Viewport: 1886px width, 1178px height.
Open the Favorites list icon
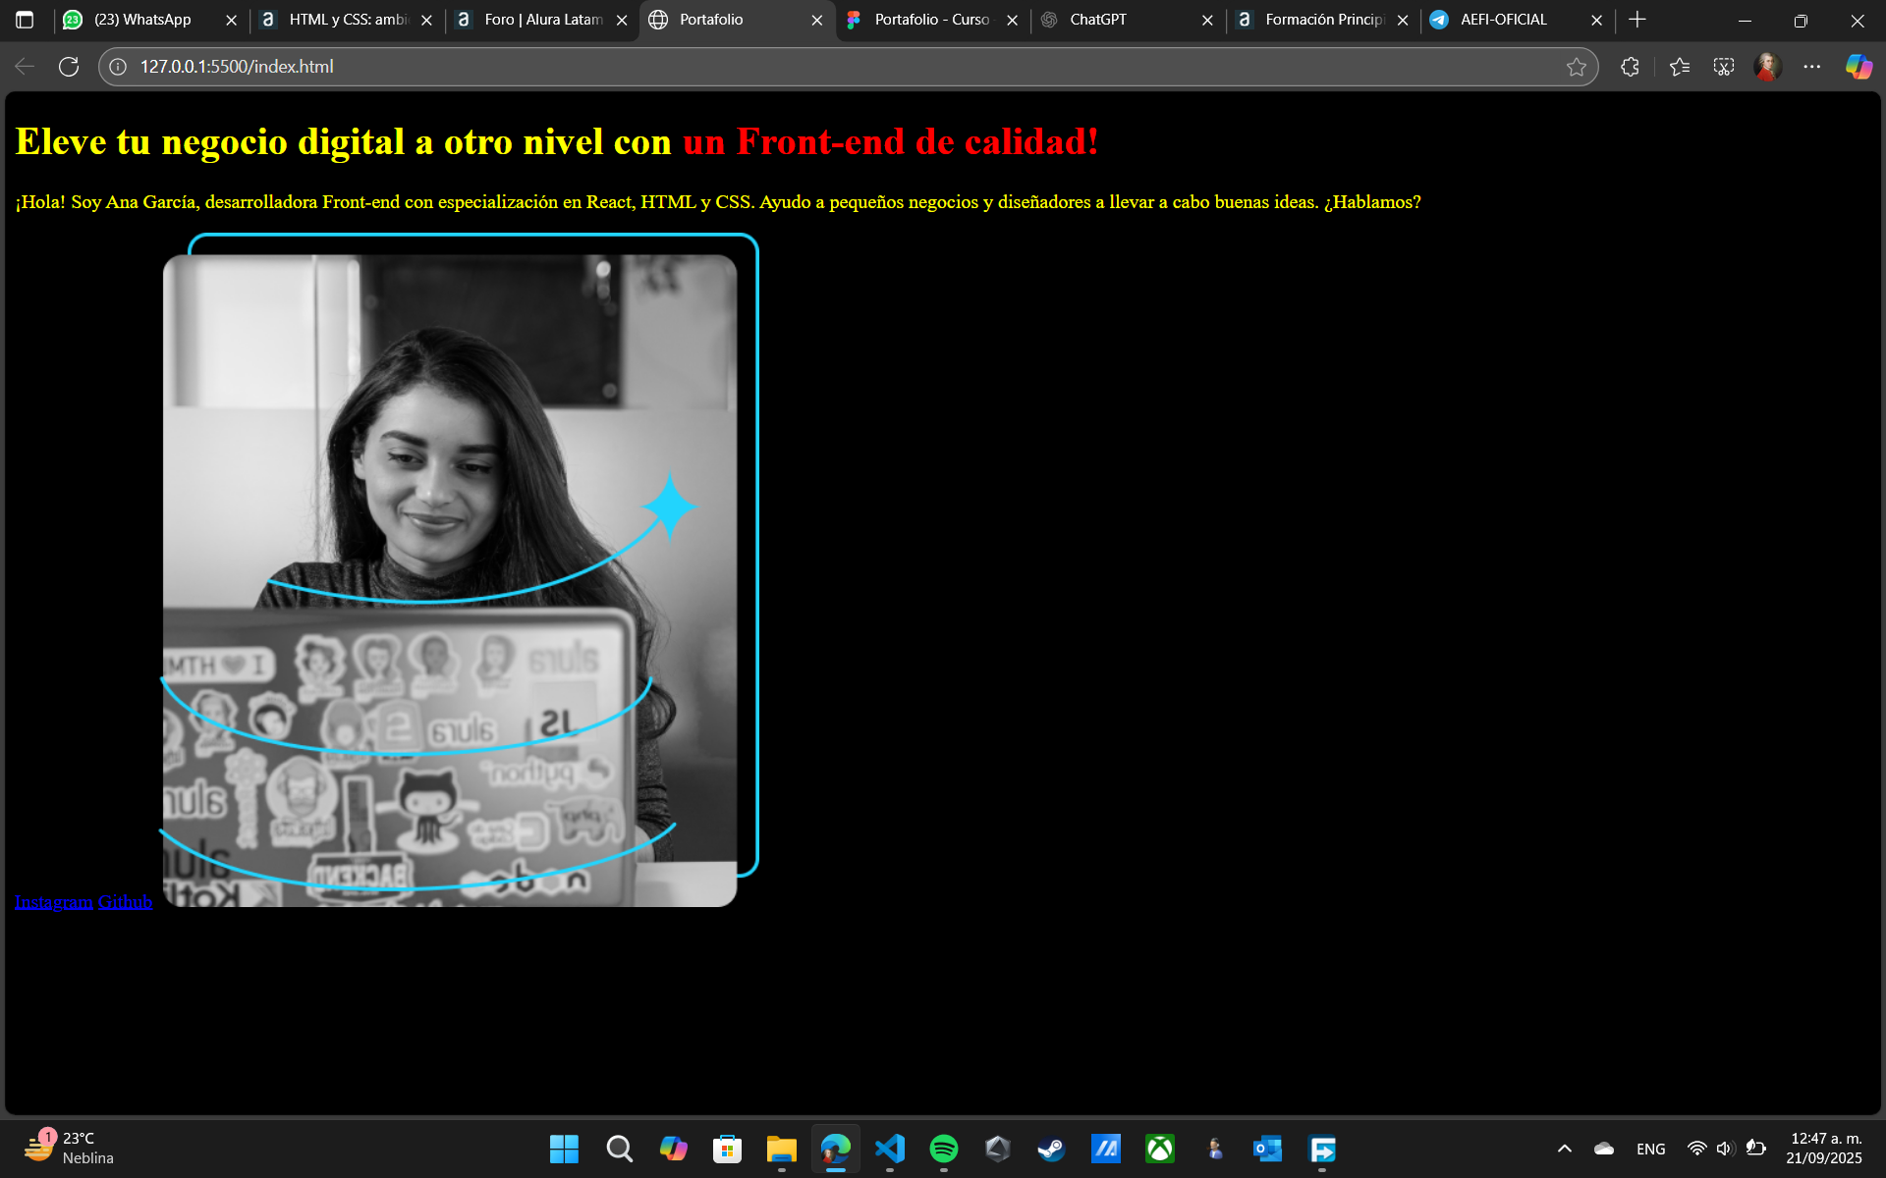click(x=1679, y=67)
